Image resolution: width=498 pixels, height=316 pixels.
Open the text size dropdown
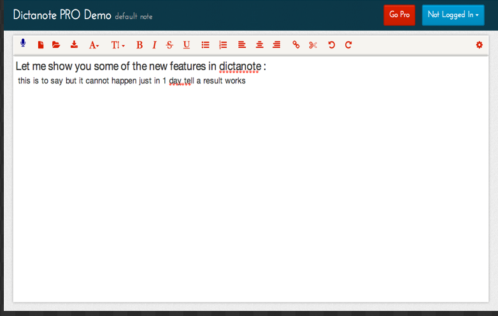118,45
